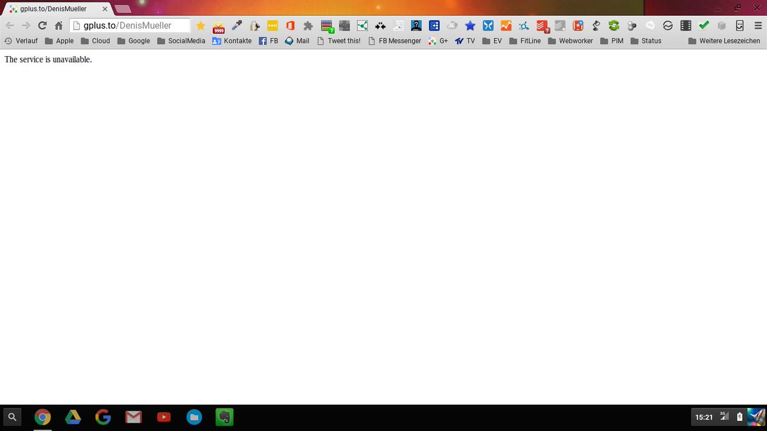Open the blue Xing extension icon
This screenshot has height=431, width=767.
(488, 26)
